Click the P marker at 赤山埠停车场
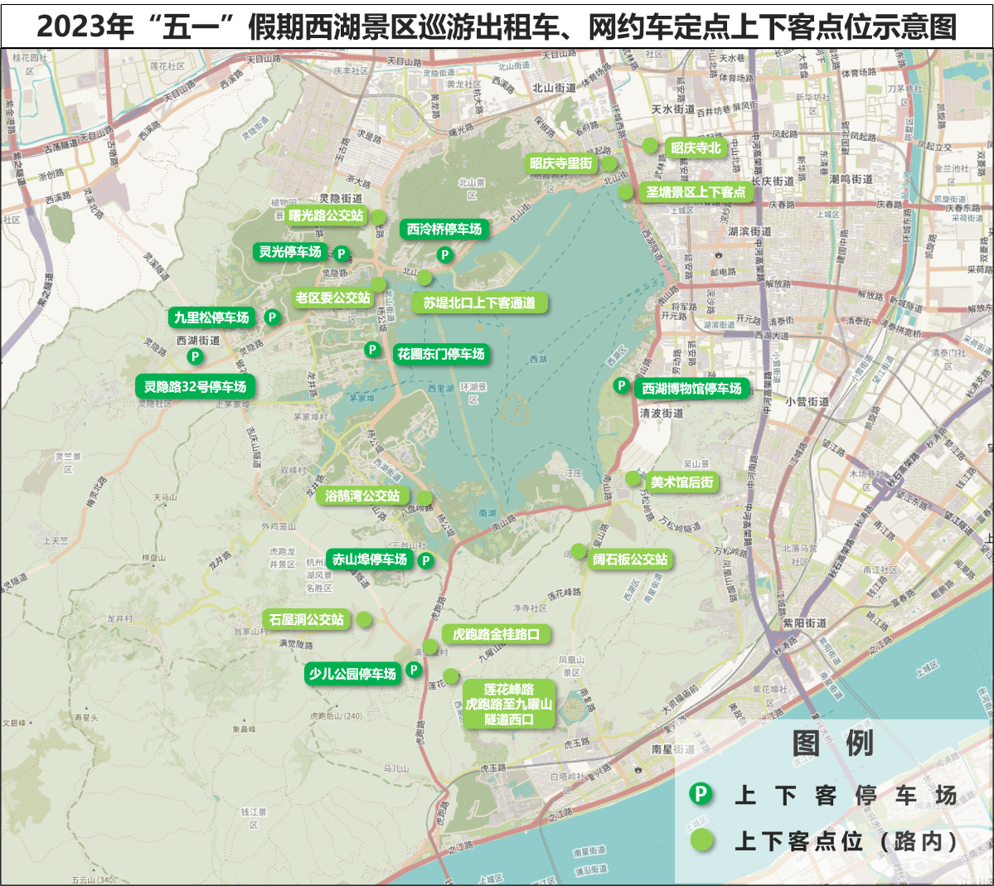The width and height of the screenshot is (994, 886). 426,560
